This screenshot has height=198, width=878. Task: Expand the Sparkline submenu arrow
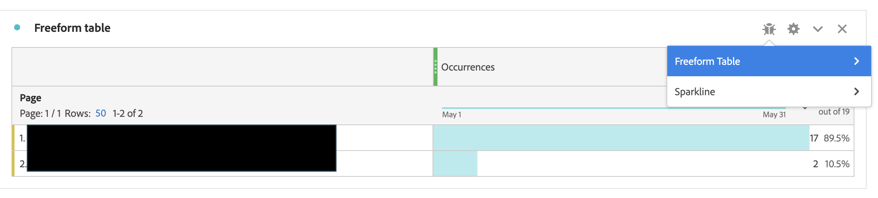(856, 91)
